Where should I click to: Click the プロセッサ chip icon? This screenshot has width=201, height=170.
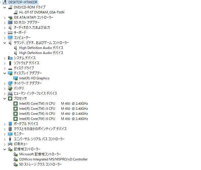pos(10,99)
